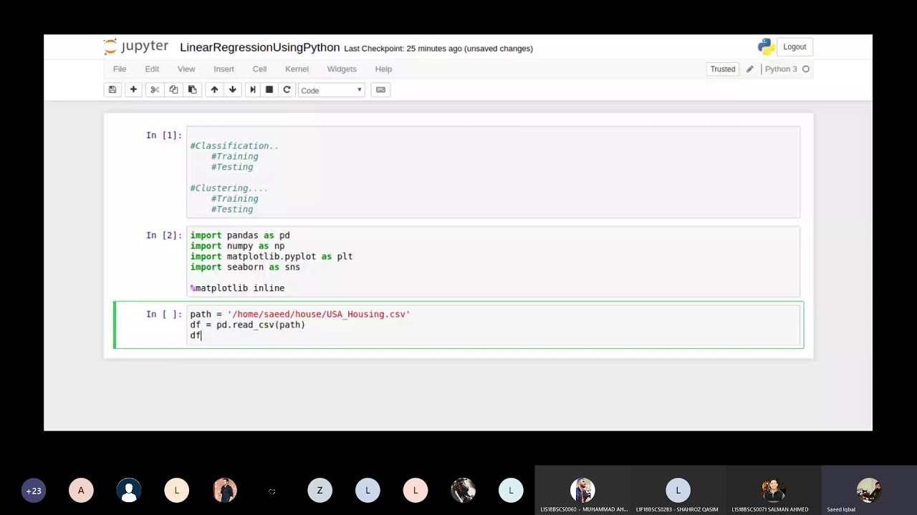
Task: Click the %matplotlib inline line
Action: coord(237,288)
